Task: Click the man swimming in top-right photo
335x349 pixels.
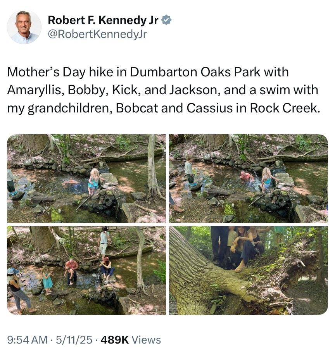Action: (x=247, y=177)
